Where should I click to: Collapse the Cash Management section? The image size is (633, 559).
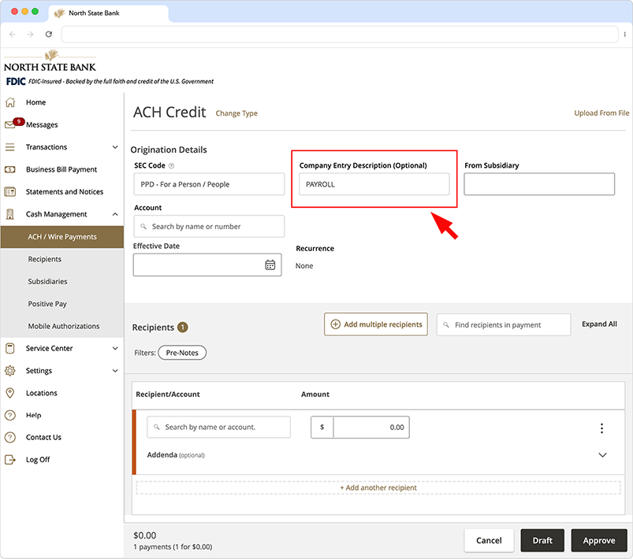pyautogui.click(x=114, y=213)
